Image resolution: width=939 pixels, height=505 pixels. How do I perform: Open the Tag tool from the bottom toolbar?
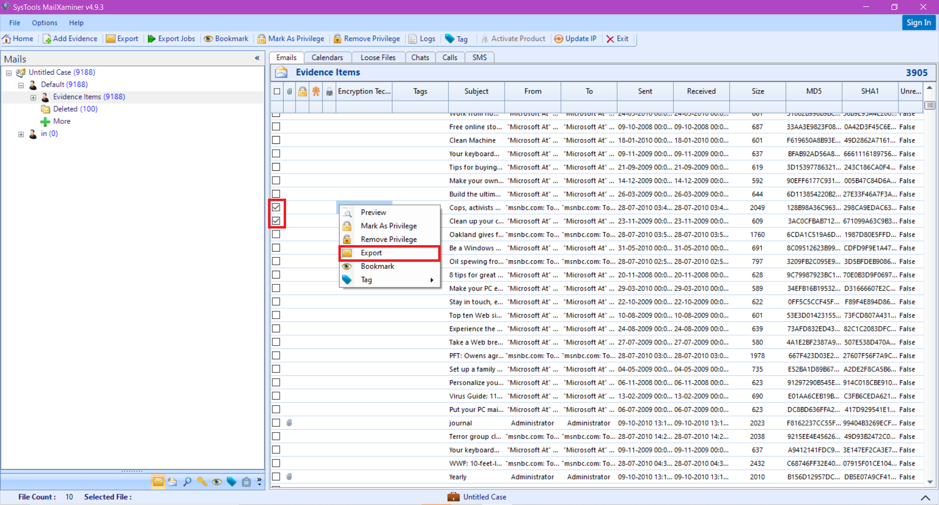point(231,482)
